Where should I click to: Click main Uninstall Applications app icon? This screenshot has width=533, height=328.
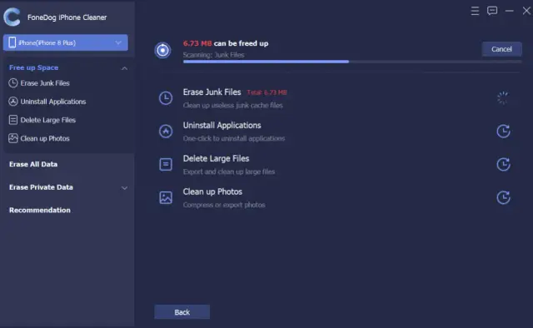[x=166, y=131]
